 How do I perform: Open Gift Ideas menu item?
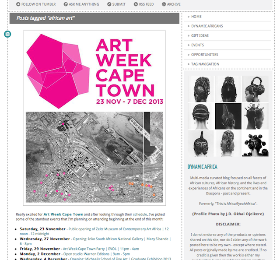(200, 35)
